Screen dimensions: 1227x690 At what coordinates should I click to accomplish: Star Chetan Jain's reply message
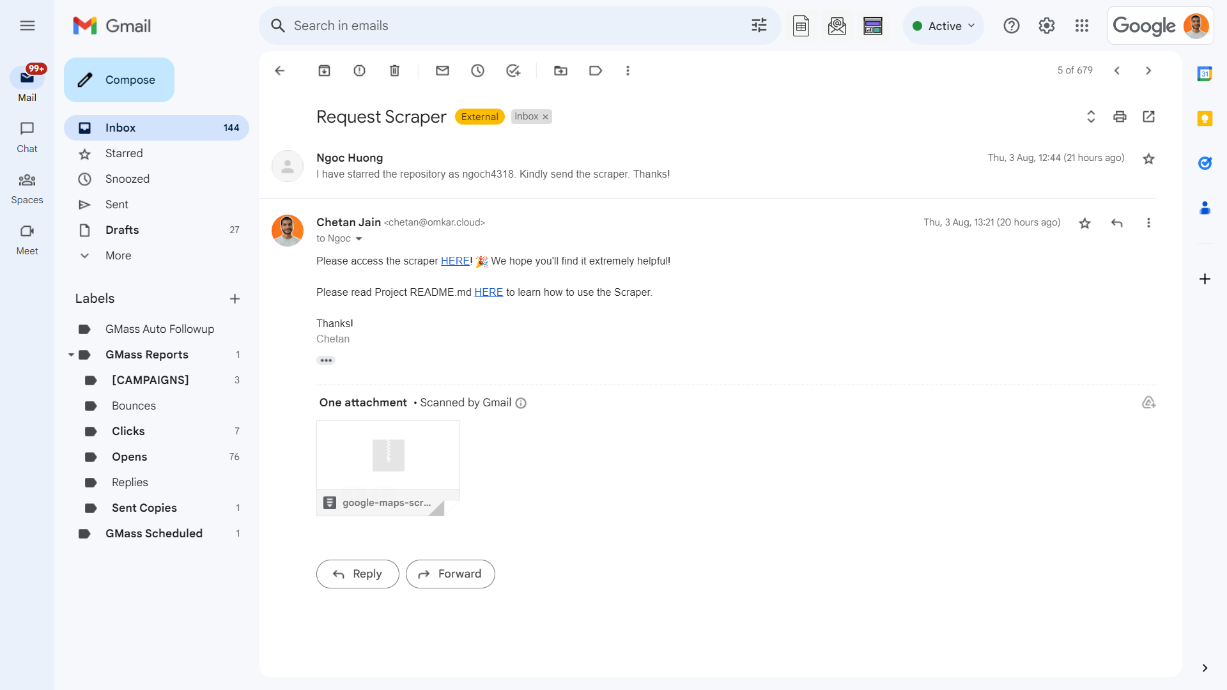pos(1084,223)
